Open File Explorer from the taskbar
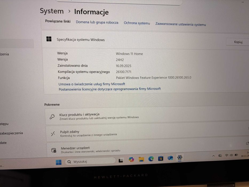This screenshot has height=187, width=249. pos(141,159)
